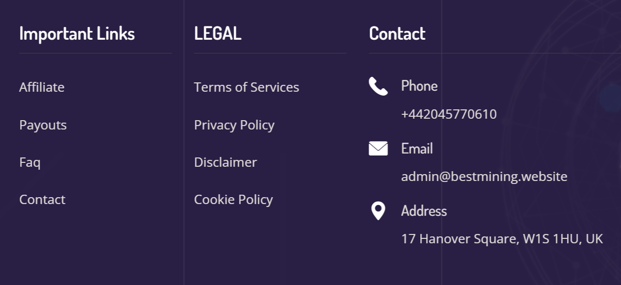Click the phone handset icon
Viewport: 621px width, 285px height.
pyautogui.click(x=378, y=86)
